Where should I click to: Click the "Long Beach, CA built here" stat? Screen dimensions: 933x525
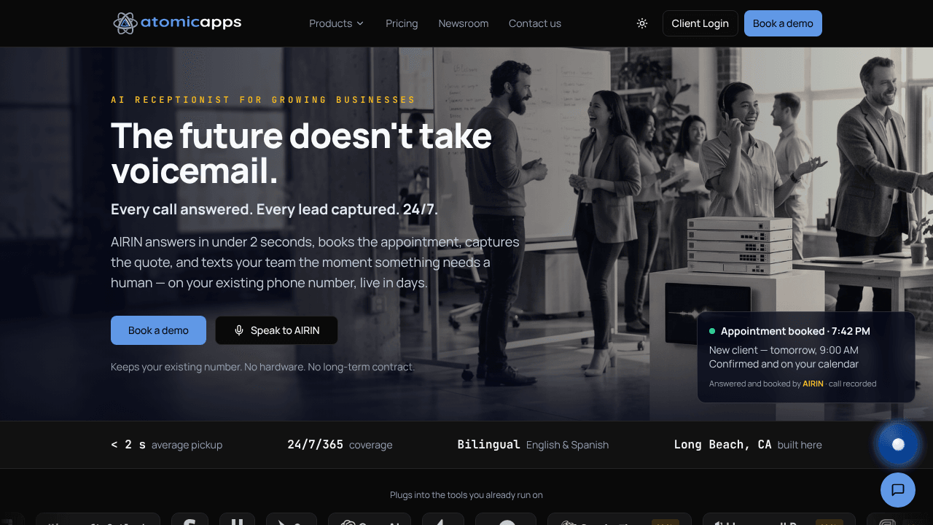pos(748,445)
